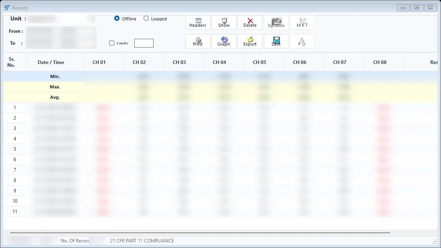Enable the Limits checkbox

pos(112,43)
